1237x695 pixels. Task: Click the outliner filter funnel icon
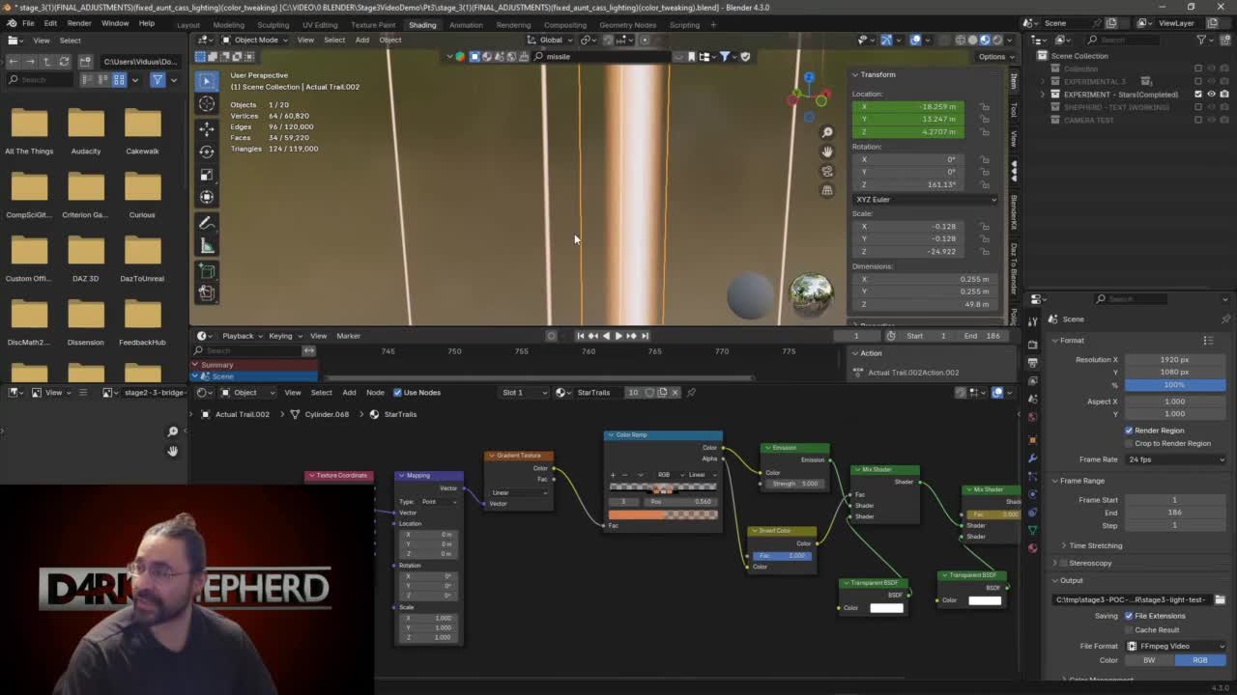pos(1201,40)
